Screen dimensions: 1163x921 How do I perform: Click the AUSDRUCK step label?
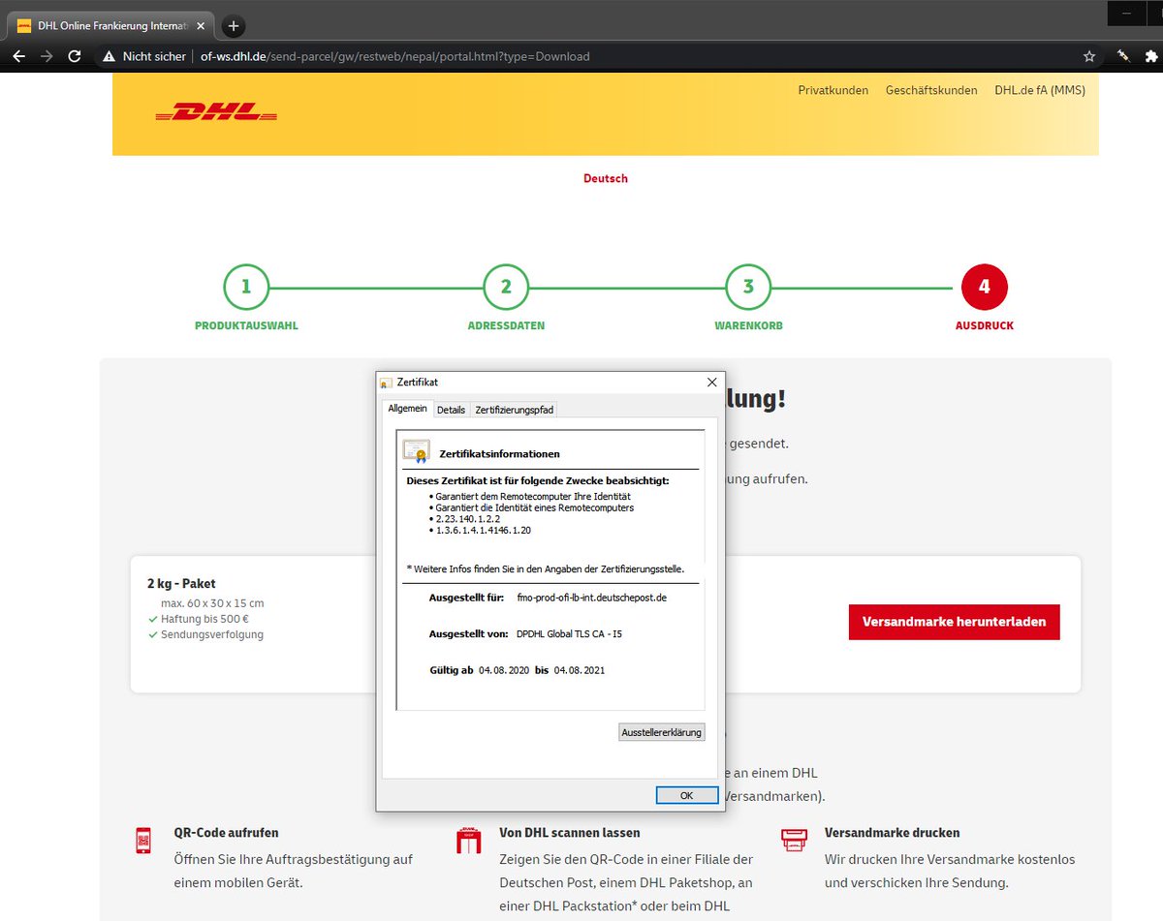(985, 326)
